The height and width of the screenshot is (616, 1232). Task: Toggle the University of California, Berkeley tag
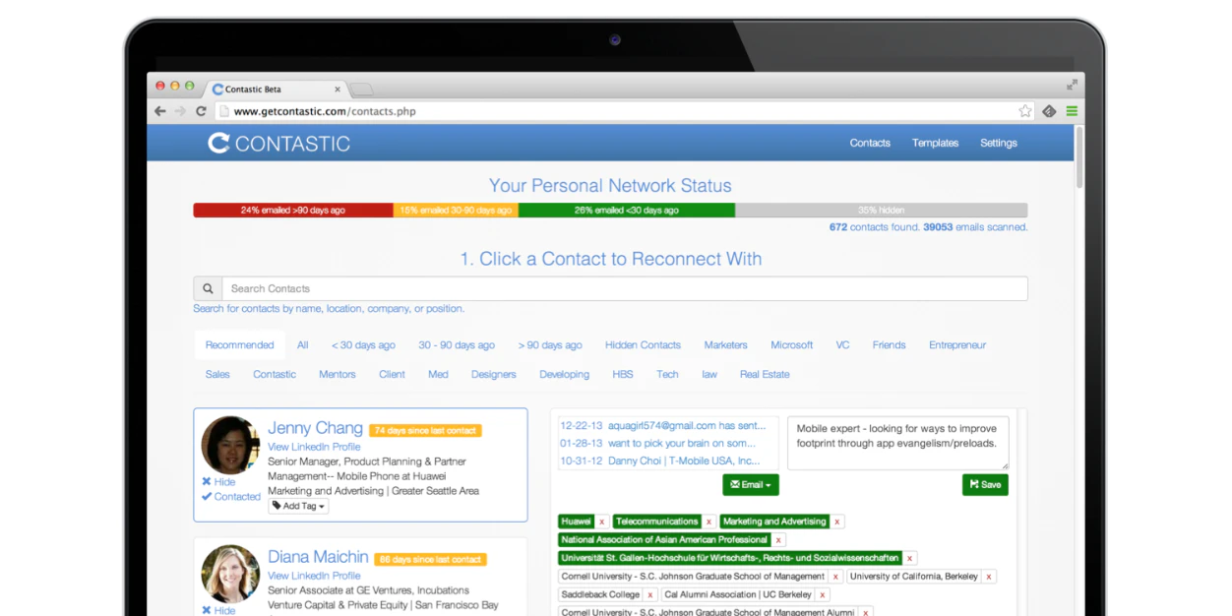click(x=914, y=577)
